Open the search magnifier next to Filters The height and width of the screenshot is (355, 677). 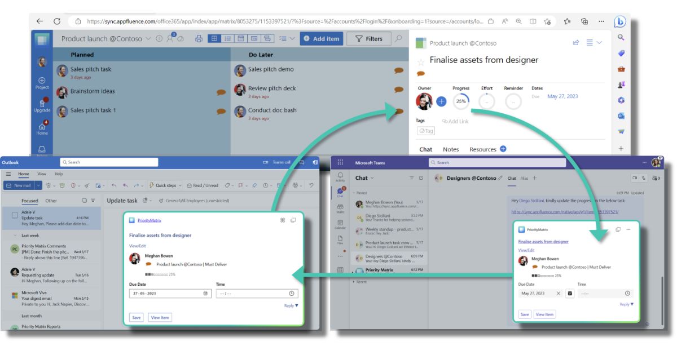tap(399, 38)
